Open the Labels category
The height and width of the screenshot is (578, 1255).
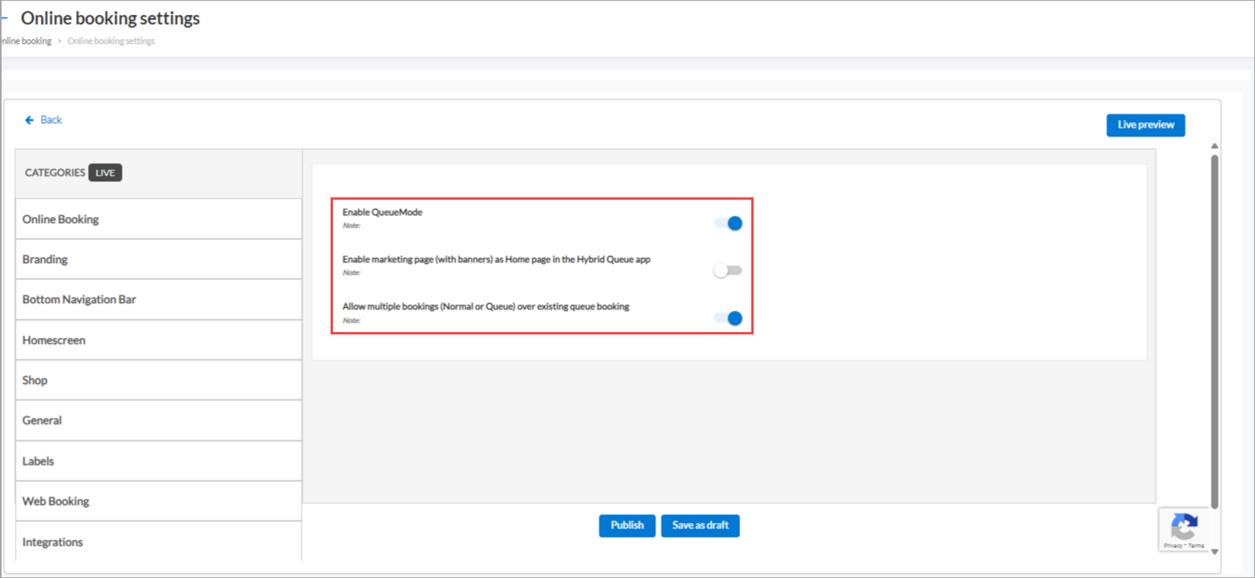click(x=158, y=461)
